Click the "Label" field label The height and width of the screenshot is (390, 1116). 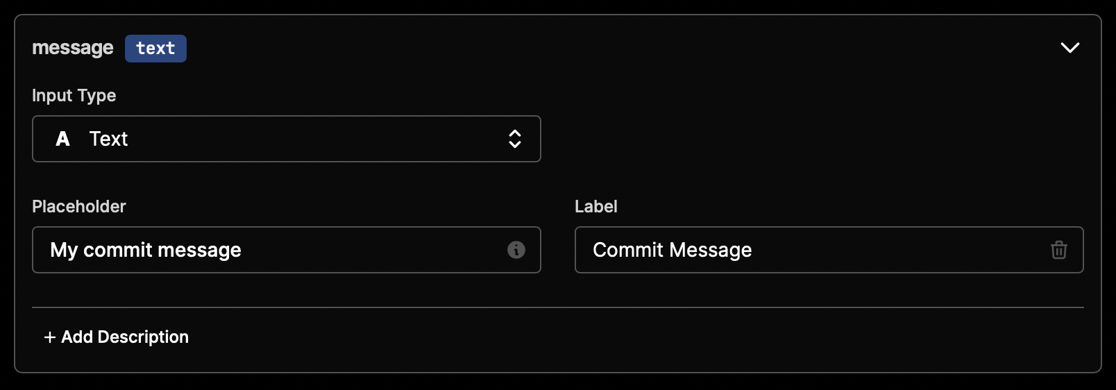click(x=596, y=207)
